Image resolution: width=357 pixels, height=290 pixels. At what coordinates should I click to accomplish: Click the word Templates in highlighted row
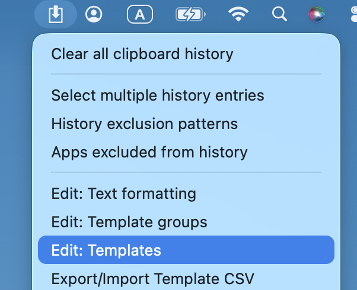(x=125, y=251)
